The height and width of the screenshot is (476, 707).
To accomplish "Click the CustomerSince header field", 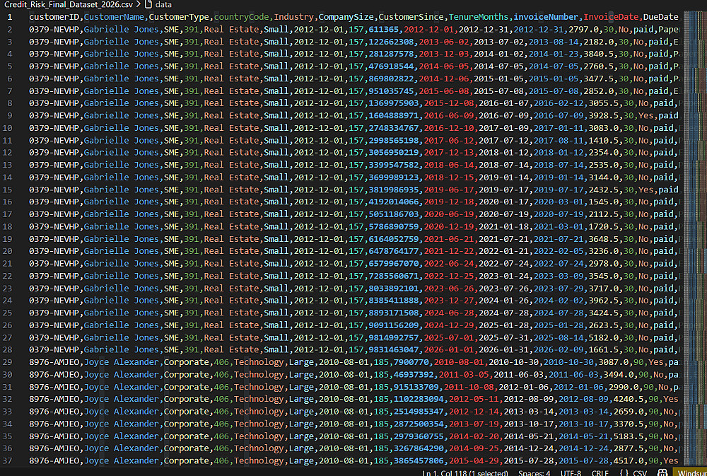I will click(411, 17).
